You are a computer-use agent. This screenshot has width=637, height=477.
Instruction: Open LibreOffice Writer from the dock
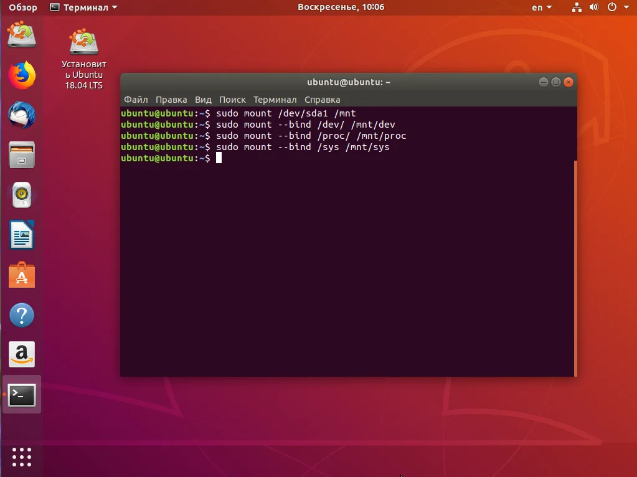tap(22, 235)
